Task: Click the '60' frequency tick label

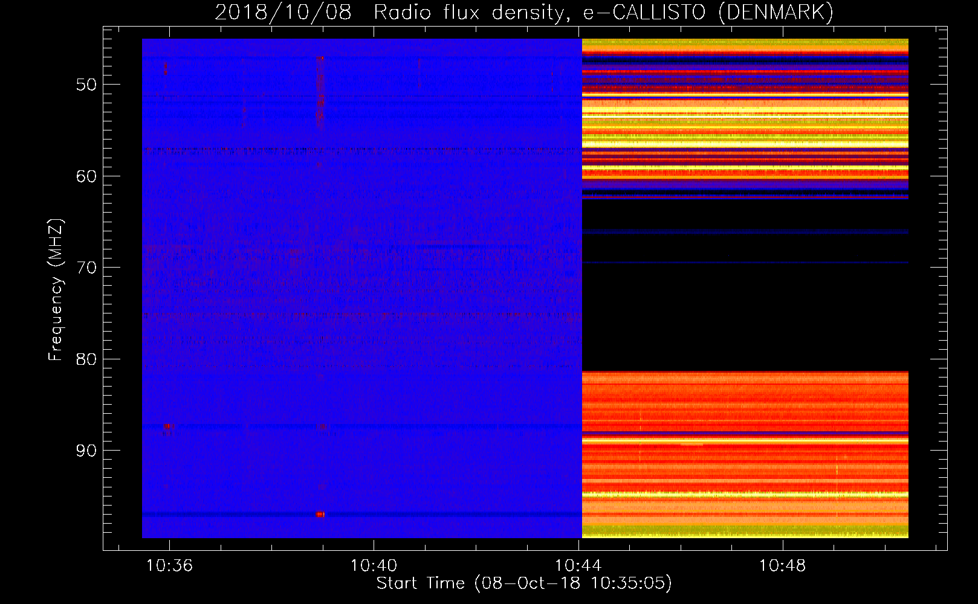Action: click(86, 176)
